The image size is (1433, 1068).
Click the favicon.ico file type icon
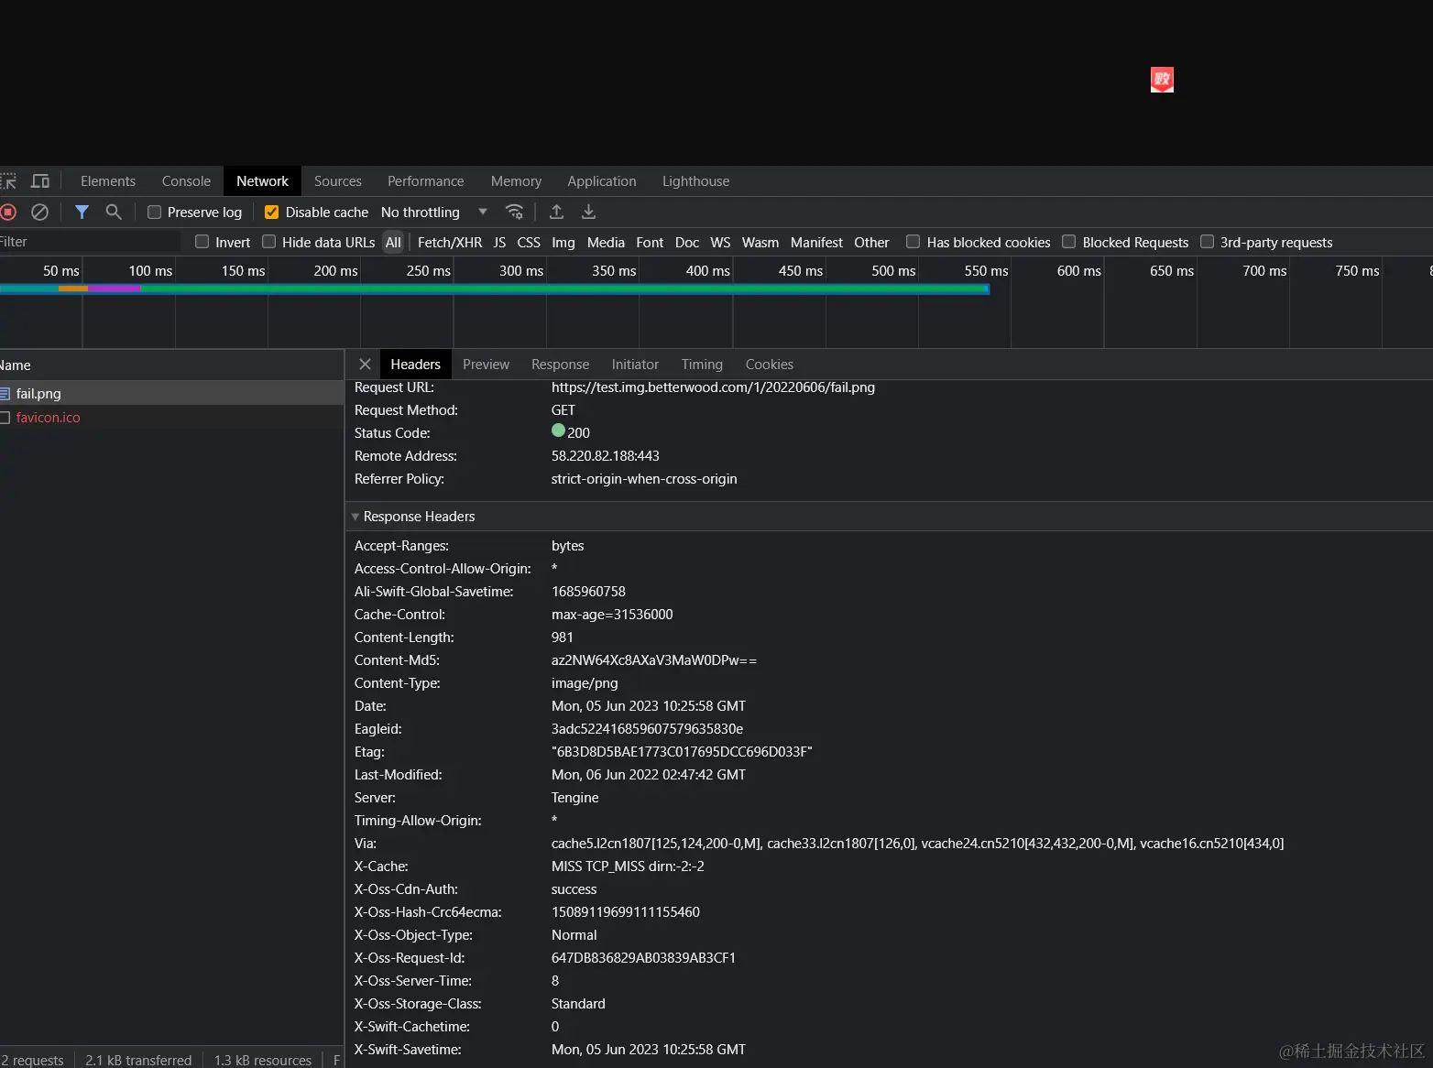click(x=5, y=418)
